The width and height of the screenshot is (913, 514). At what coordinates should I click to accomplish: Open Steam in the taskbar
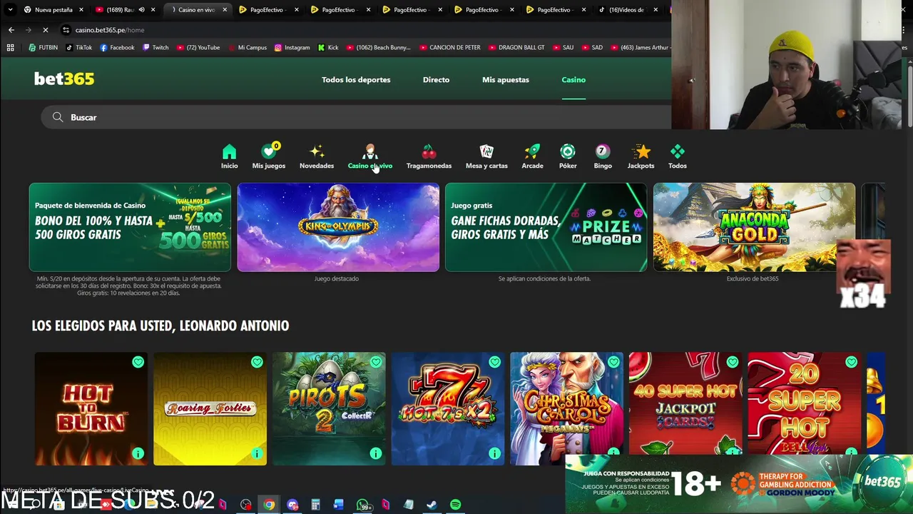pyautogui.click(x=432, y=505)
